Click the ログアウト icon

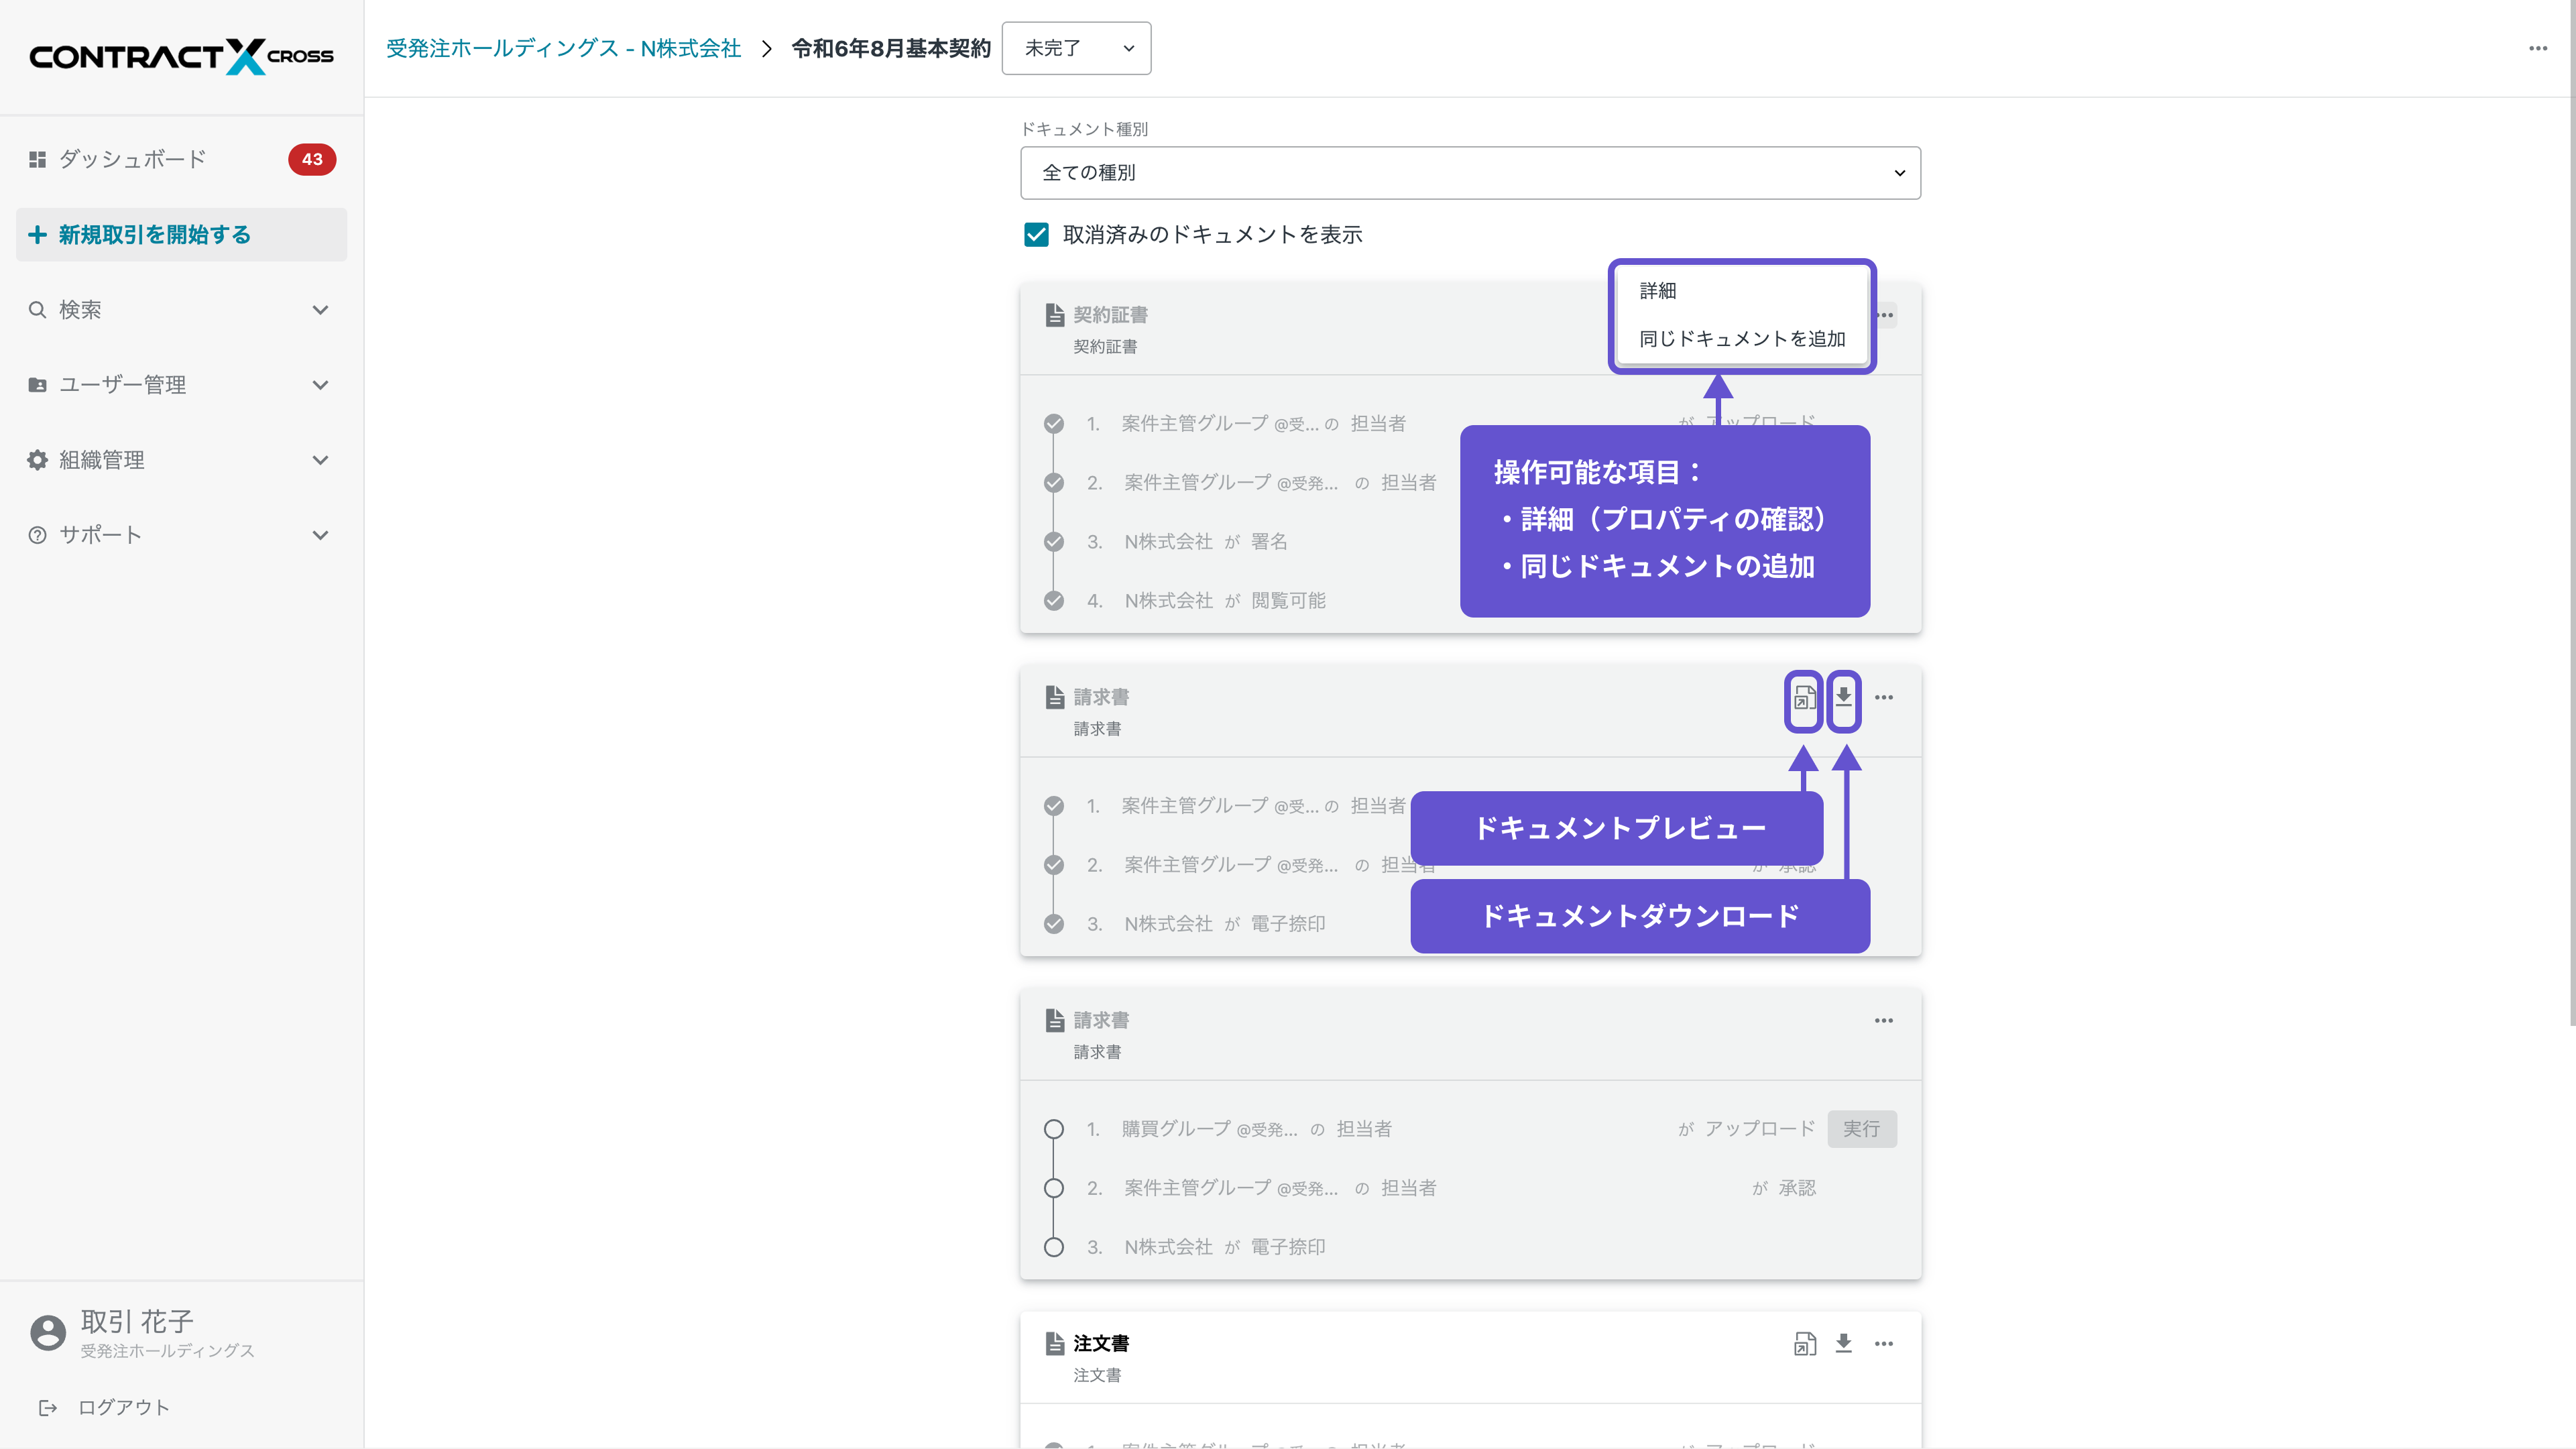click(48, 1407)
